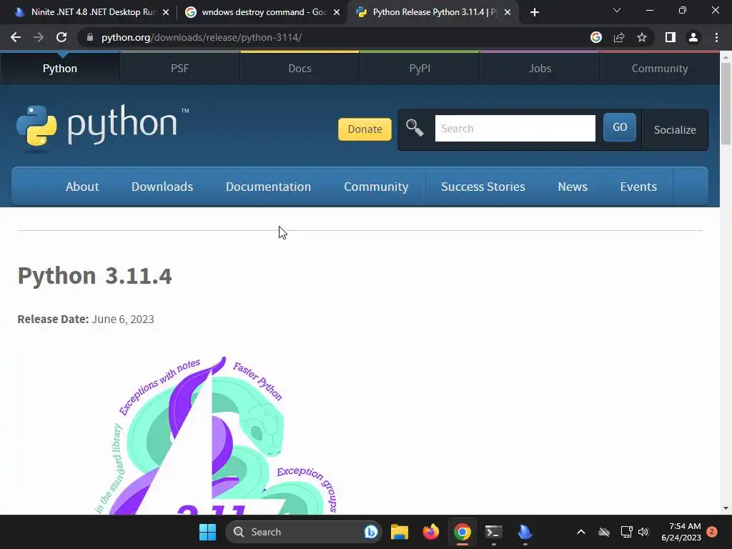Screen dimensions: 732x549
Task: Click the Release Date June 6, 2023 text
Action: (86, 320)
